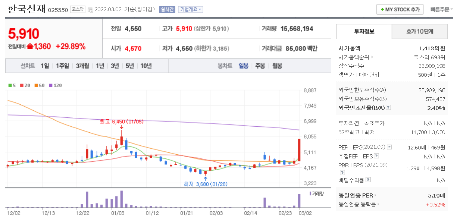Click the 외국인보유주식수 value 574,437

[435, 99]
